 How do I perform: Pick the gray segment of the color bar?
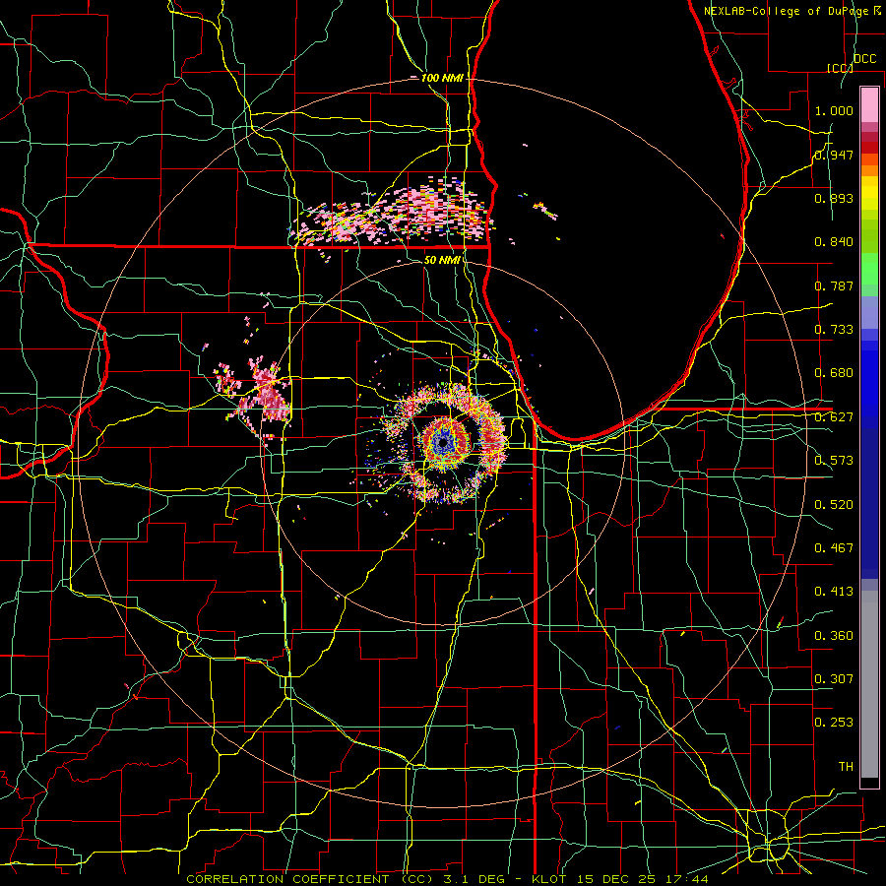(869, 684)
